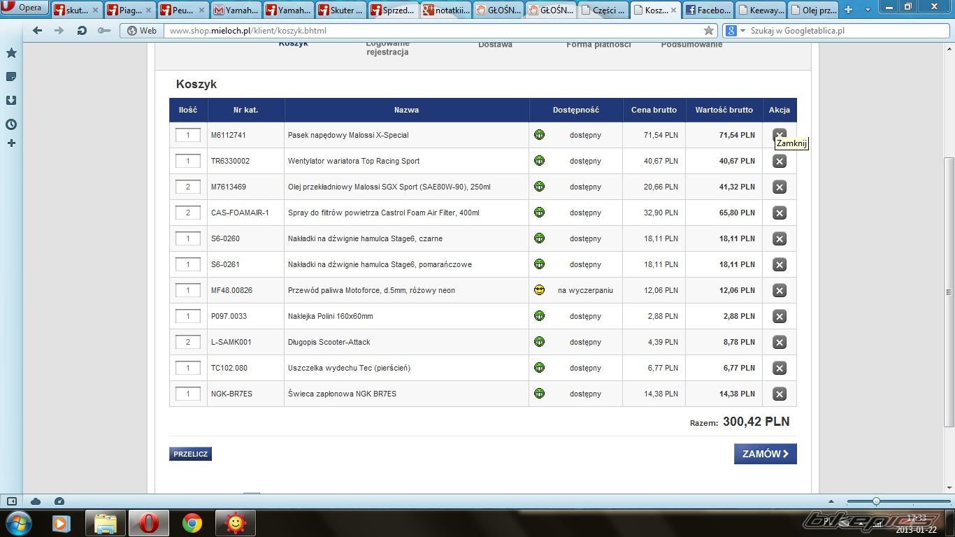Screen dimensions: 955x537
Task: Click the Dostępność column header
Action: pyautogui.click(x=576, y=110)
